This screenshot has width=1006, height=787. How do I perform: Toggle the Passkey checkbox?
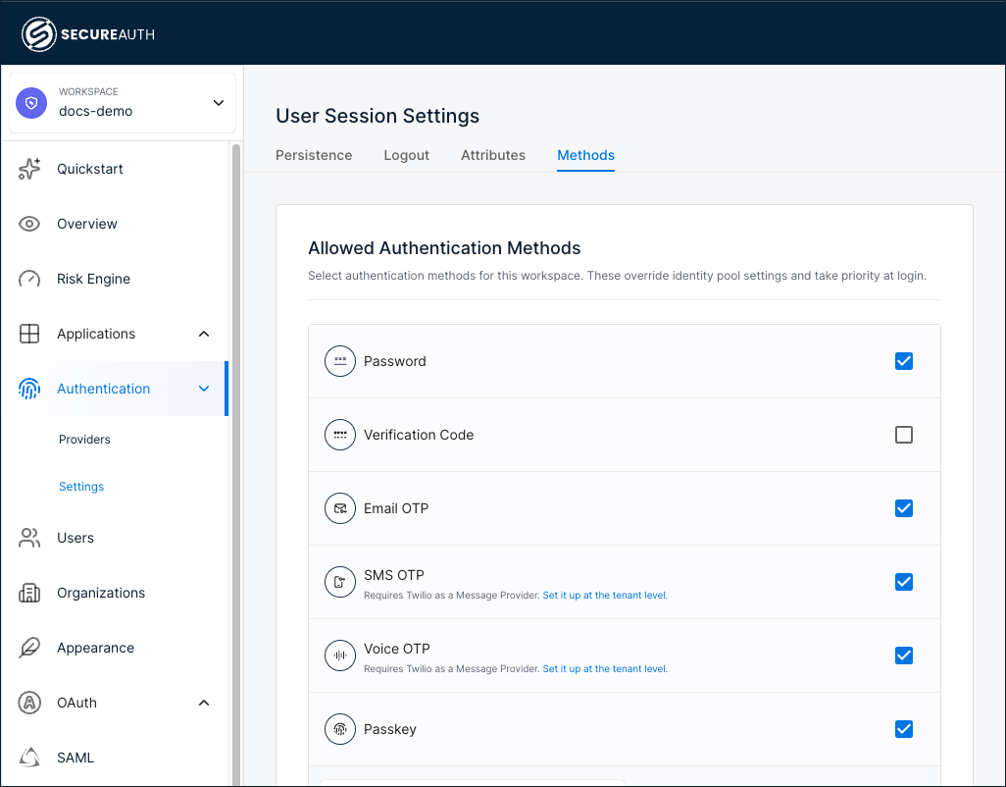[x=904, y=729]
